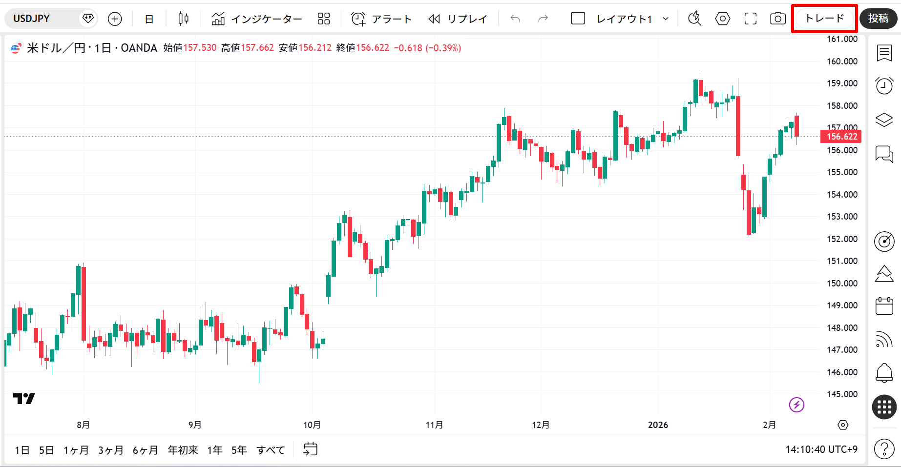901x467 pixels.
Task: Open the インジケーター indicators menu
Action: tap(257, 19)
